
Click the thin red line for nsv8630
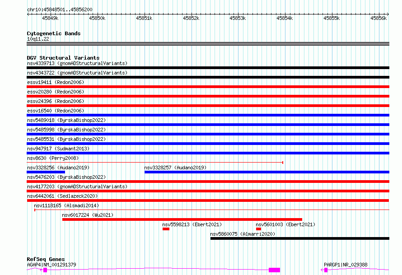155,163
